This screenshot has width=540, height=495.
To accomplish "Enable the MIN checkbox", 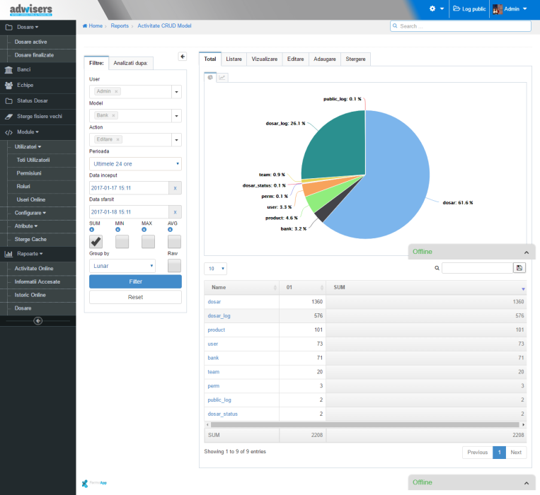I will [122, 242].
